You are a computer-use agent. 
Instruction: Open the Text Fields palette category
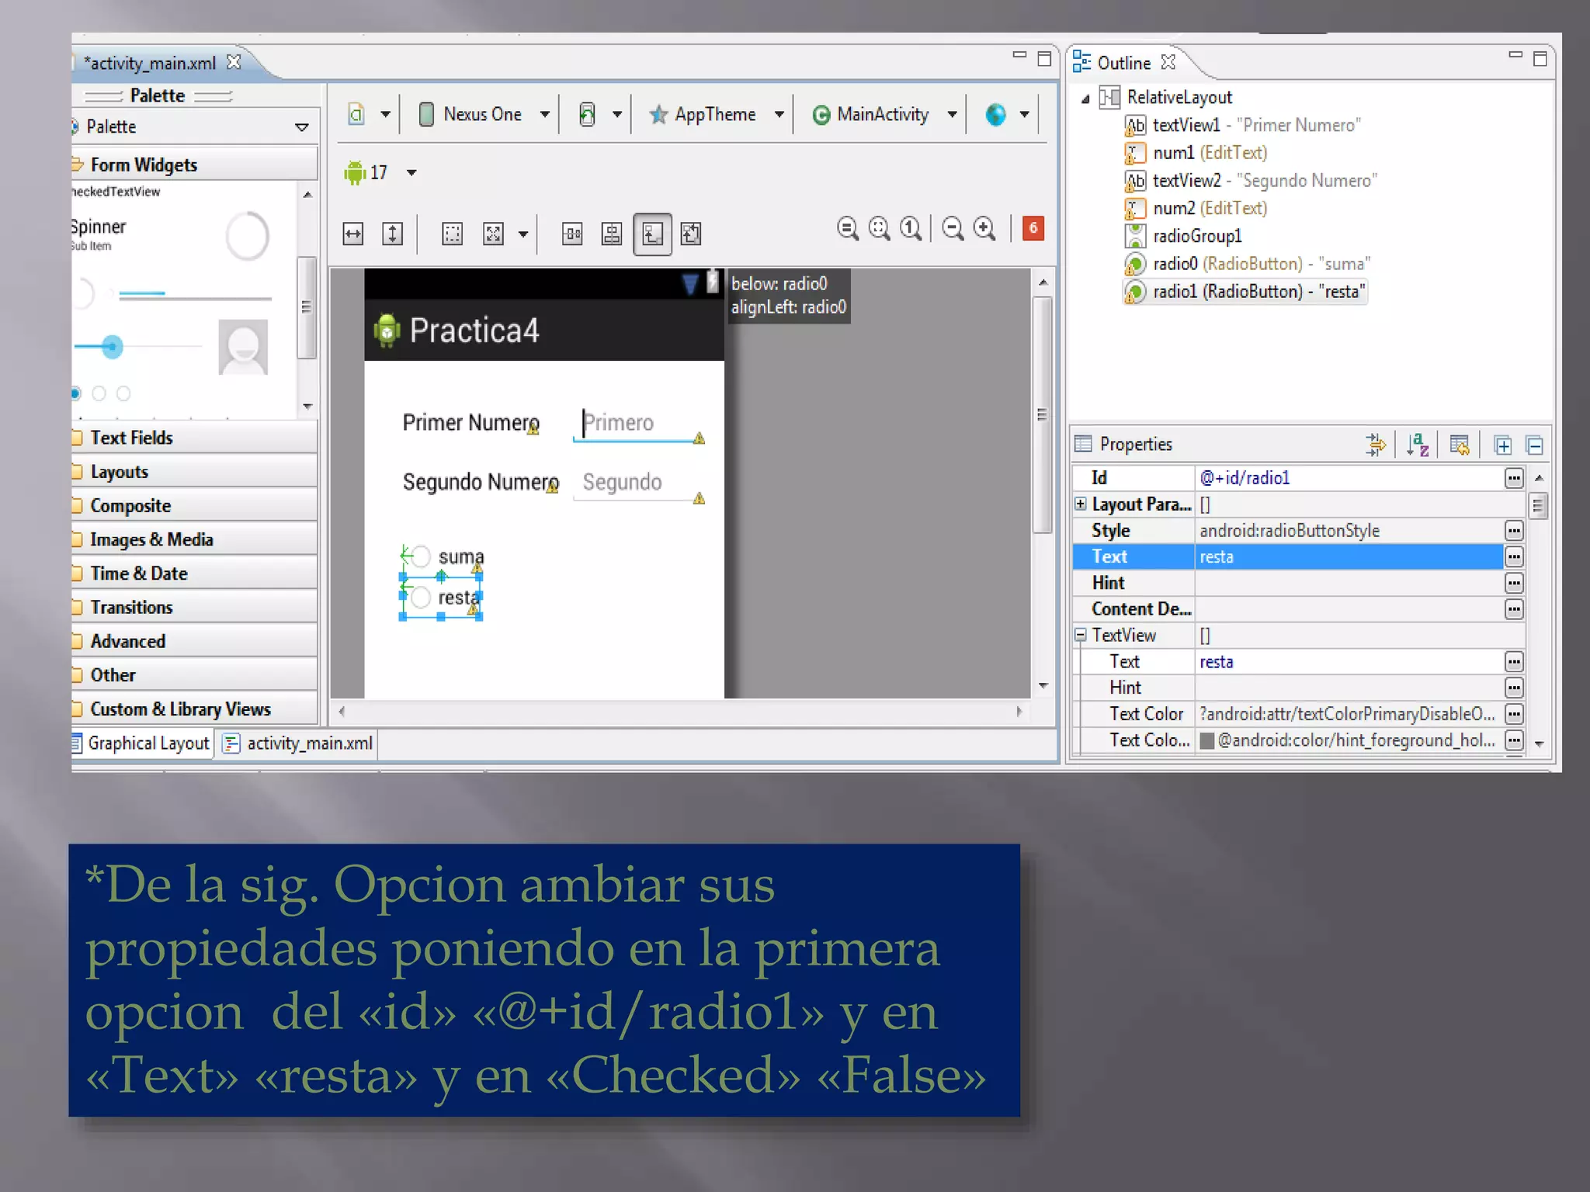point(194,438)
